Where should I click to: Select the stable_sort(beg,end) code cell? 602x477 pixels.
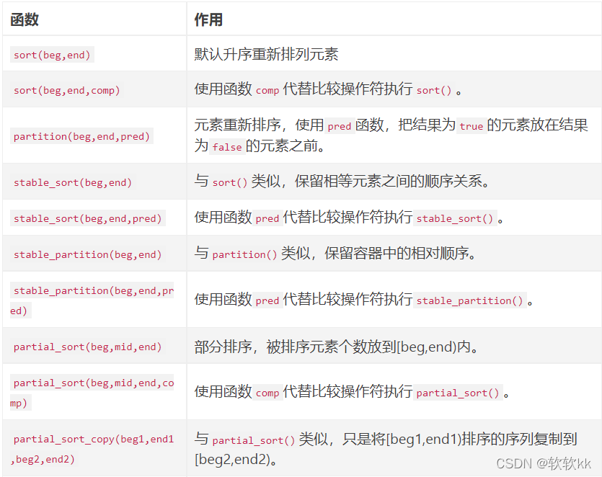pos(73,182)
